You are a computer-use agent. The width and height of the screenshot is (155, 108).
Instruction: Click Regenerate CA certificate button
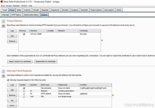pyautogui.click(x=46, y=61)
